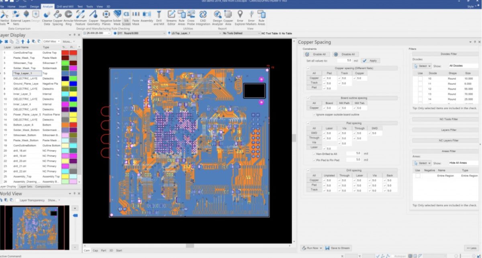This screenshot has height=258, width=482.
Task: Open the Drill and Mill check icon
Action: tap(159, 18)
